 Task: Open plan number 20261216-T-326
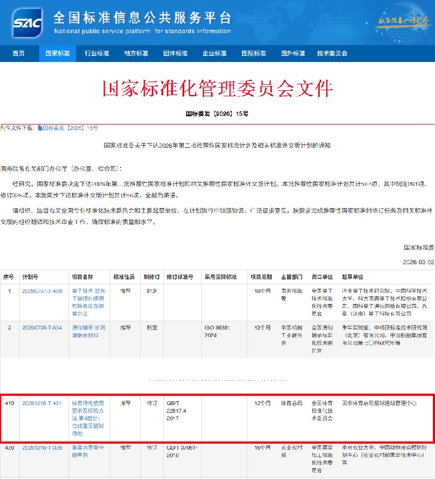click(x=42, y=447)
